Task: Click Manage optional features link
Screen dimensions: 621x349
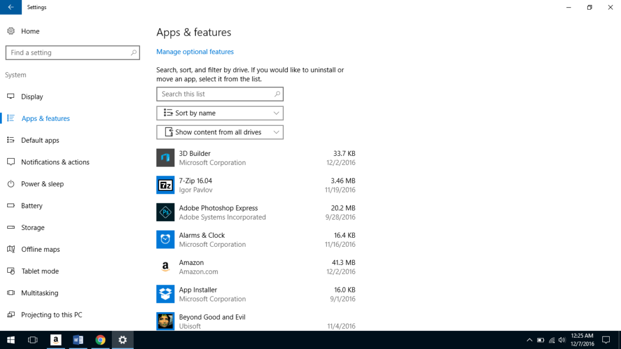Action: pyautogui.click(x=195, y=51)
